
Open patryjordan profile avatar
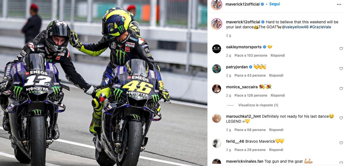pyautogui.click(x=217, y=69)
